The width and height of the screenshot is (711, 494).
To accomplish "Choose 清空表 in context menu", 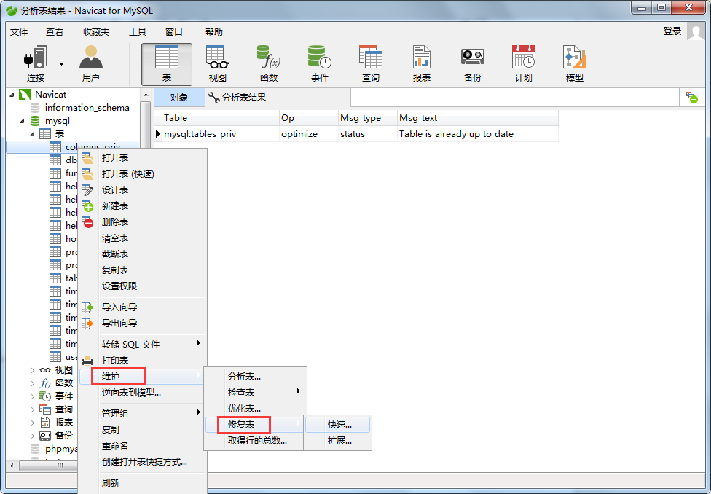I will tap(143, 238).
